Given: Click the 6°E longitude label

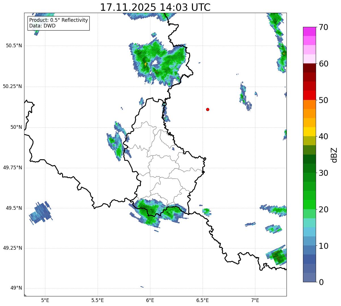Looking at the screenshot, I should point(150,300).
